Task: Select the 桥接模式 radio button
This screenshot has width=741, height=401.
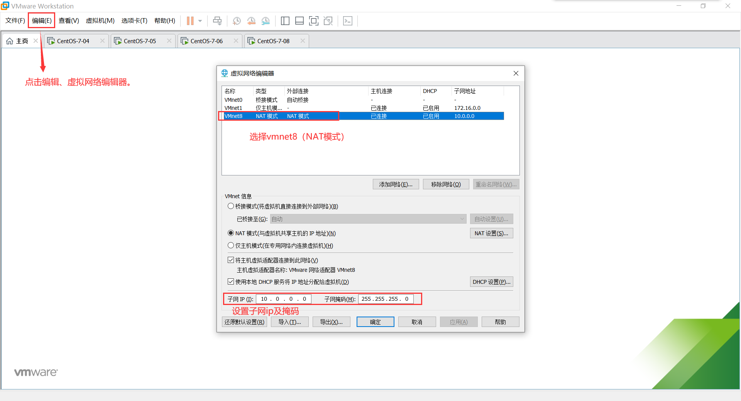Action: [231, 206]
